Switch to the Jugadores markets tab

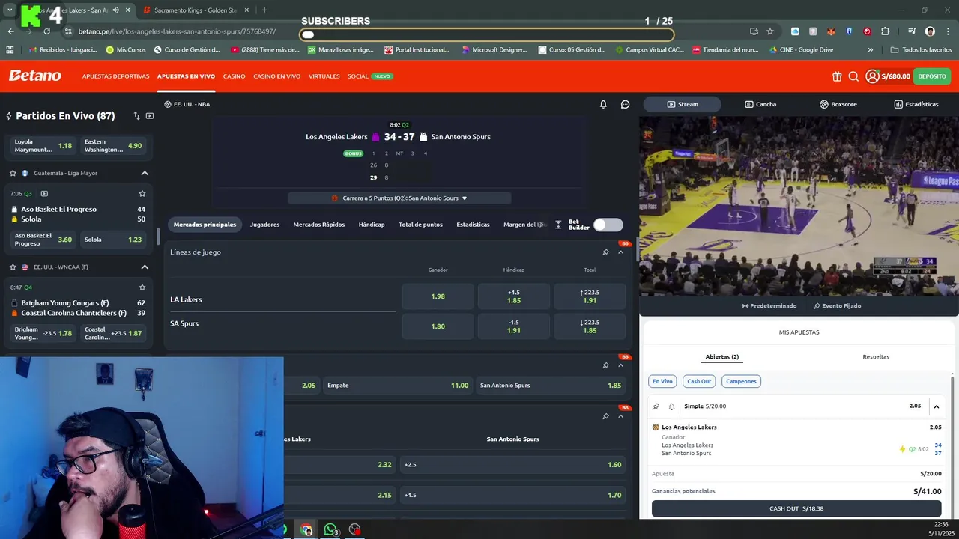tap(264, 225)
